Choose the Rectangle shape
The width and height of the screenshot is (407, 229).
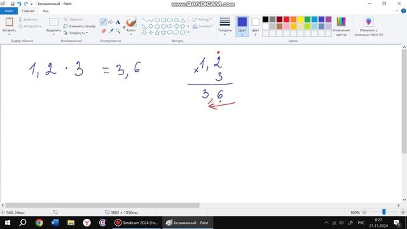(x=163, y=20)
